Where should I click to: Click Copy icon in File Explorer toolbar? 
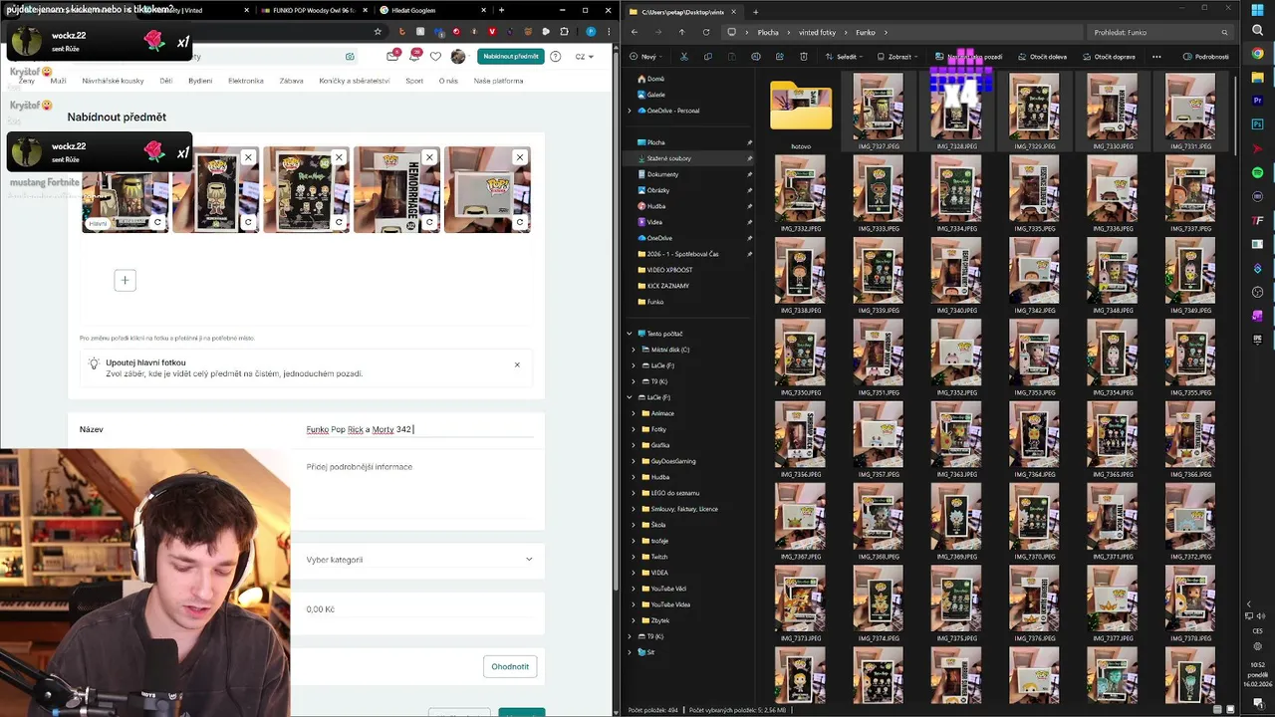pyautogui.click(x=707, y=57)
